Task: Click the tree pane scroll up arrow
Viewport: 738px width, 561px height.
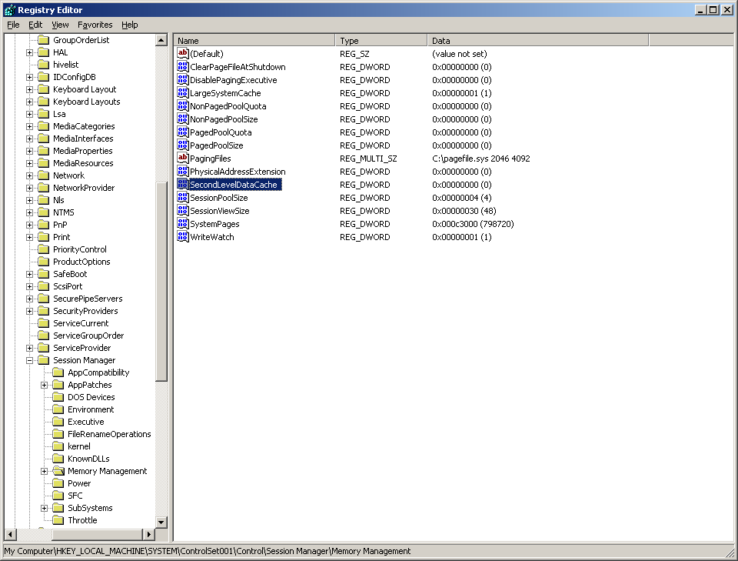Action: 161,40
